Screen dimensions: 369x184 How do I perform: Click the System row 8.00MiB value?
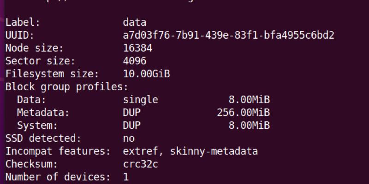click(248, 125)
